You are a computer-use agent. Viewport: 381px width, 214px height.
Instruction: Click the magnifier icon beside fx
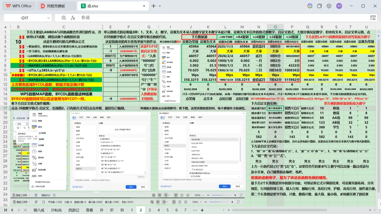coord(64,18)
